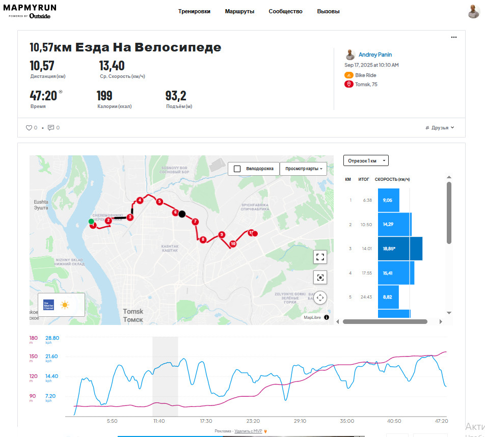
Task: Click the splits horizontal scrollbar
Action: (x=385, y=322)
